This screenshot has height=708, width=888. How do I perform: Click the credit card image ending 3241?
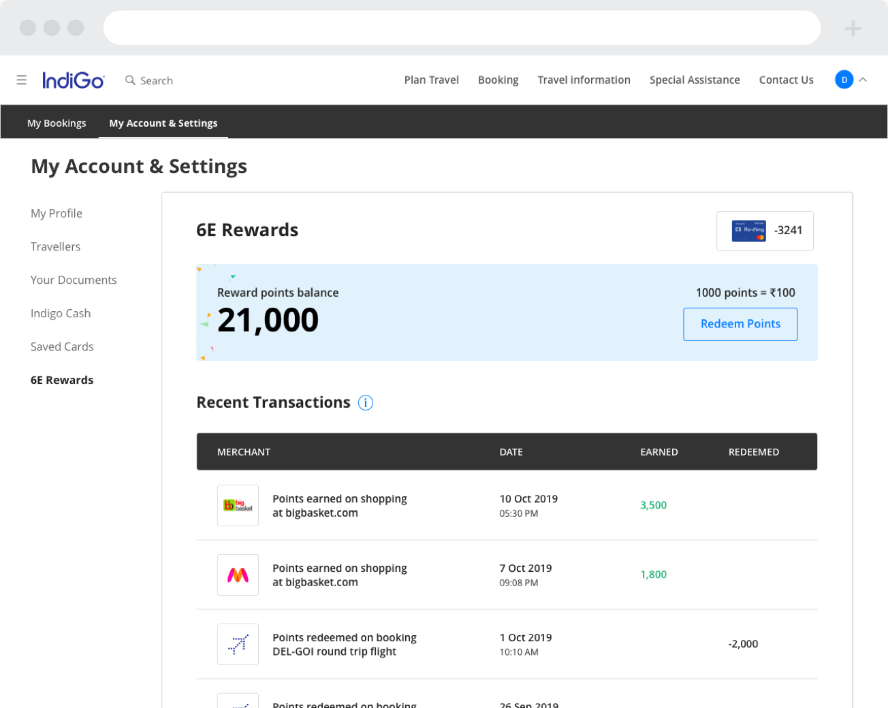coord(748,231)
